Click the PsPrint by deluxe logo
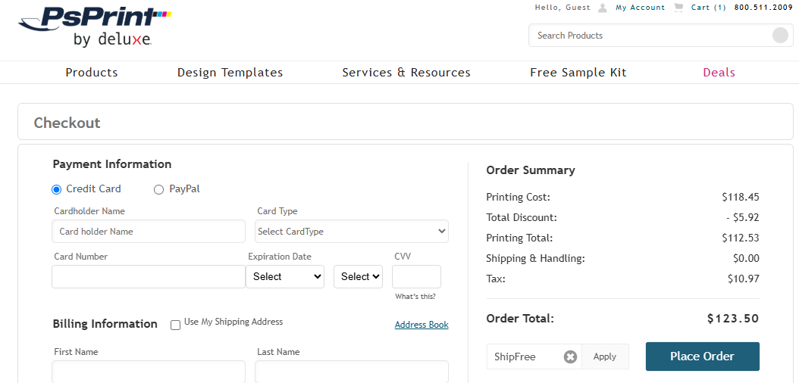This screenshot has width=799, height=383. click(x=94, y=26)
